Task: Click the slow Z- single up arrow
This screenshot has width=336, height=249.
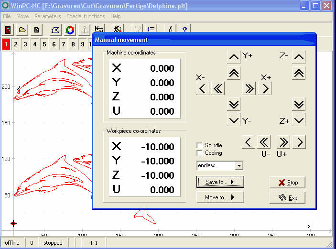Action: [x=299, y=58]
